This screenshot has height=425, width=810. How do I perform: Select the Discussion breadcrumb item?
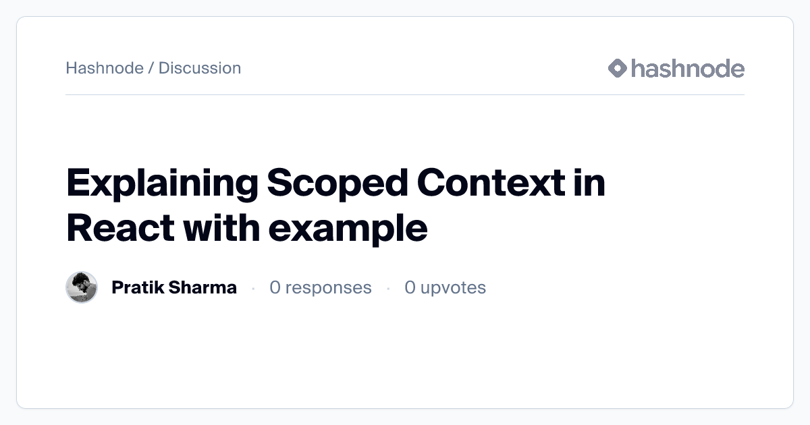pos(200,68)
